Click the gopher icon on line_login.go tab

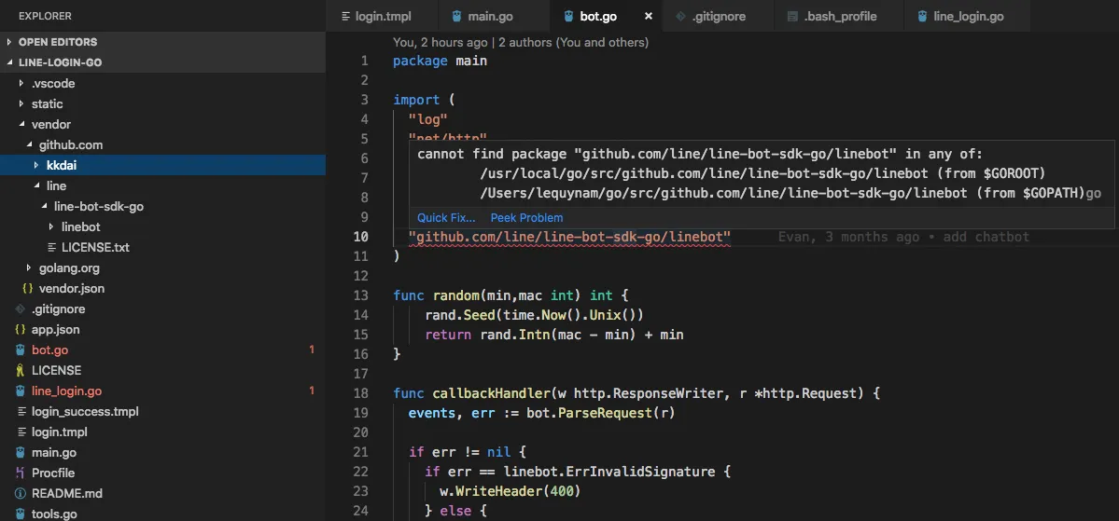pos(922,17)
